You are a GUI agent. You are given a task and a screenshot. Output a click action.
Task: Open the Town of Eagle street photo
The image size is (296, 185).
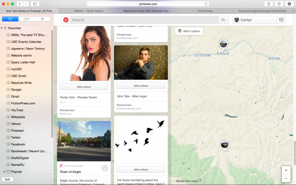(84, 141)
